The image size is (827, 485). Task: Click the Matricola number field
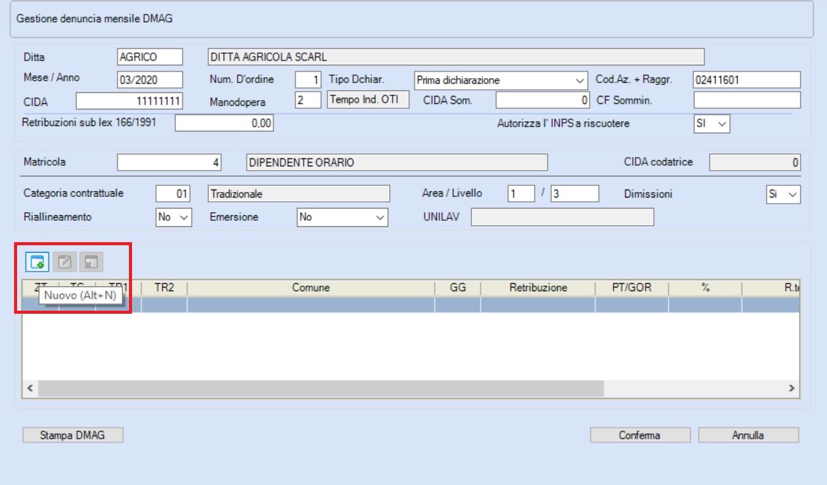point(169,163)
